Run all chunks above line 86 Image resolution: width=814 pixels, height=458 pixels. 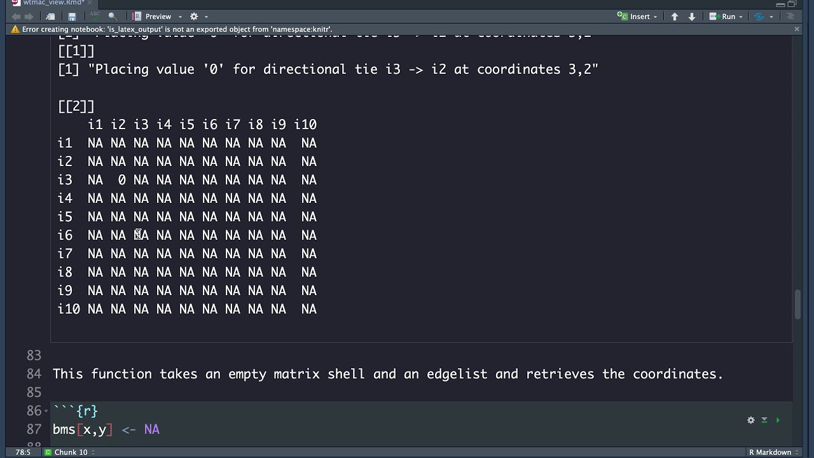tap(764, 420)
